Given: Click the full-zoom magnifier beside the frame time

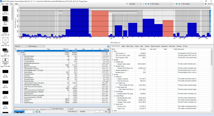Looking at the screenshot, I should (x=205, y=4).
